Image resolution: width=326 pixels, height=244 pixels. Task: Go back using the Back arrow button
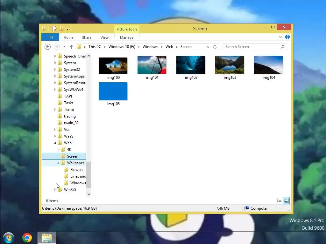(x=48, y=47)
